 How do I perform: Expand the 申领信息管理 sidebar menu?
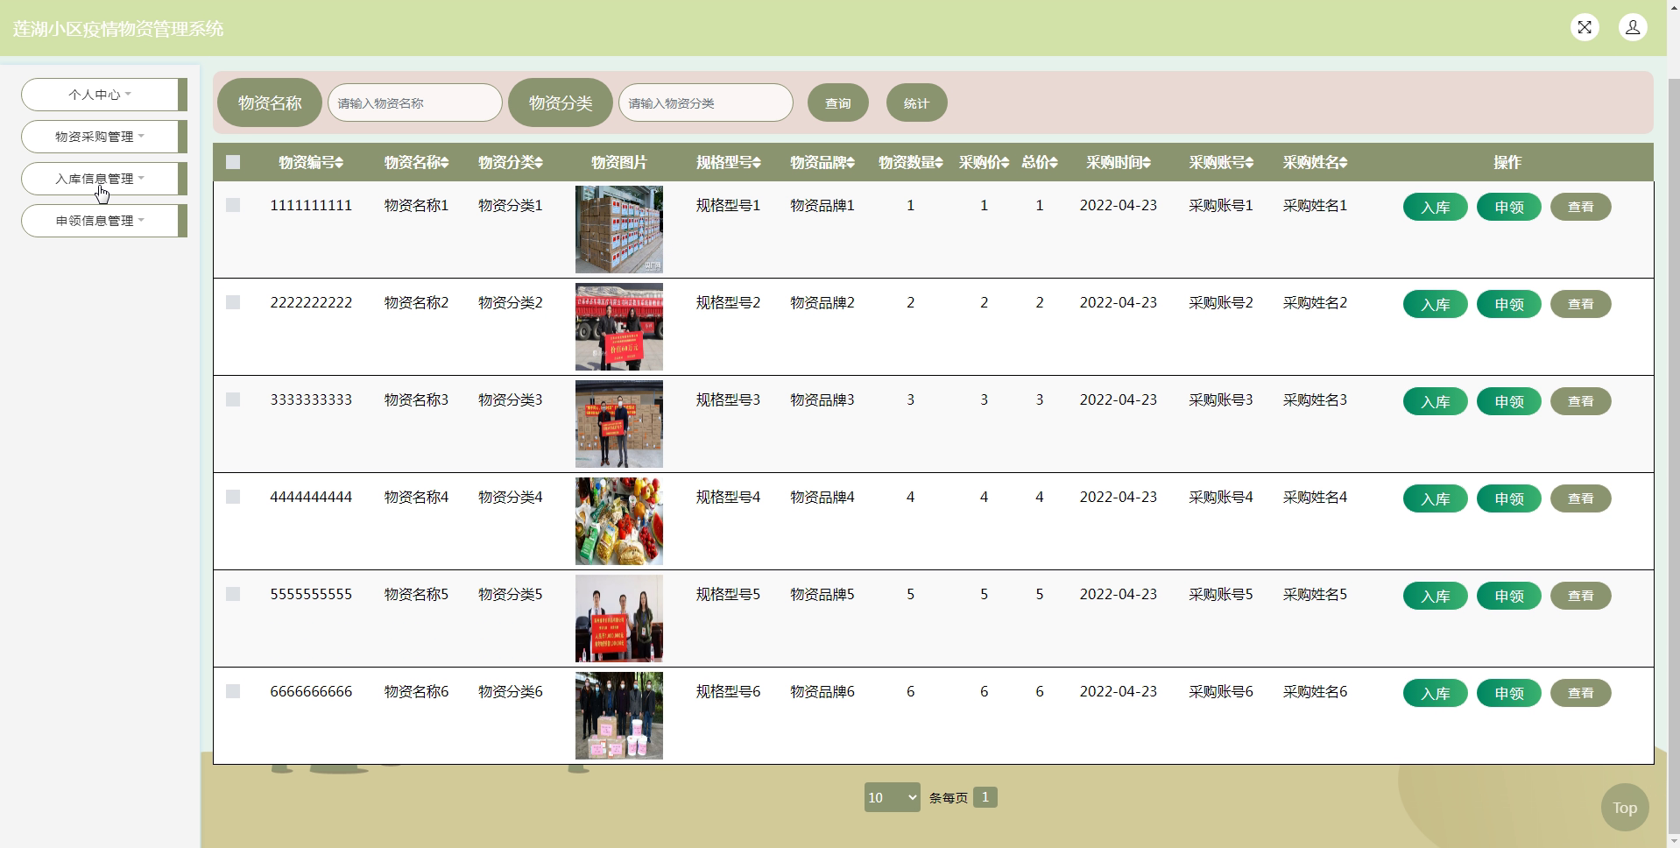click(103, 221)
